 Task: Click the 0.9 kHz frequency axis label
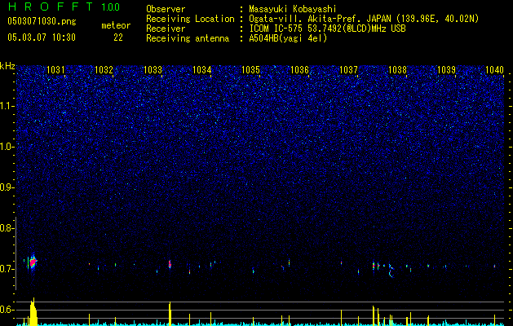7,187
